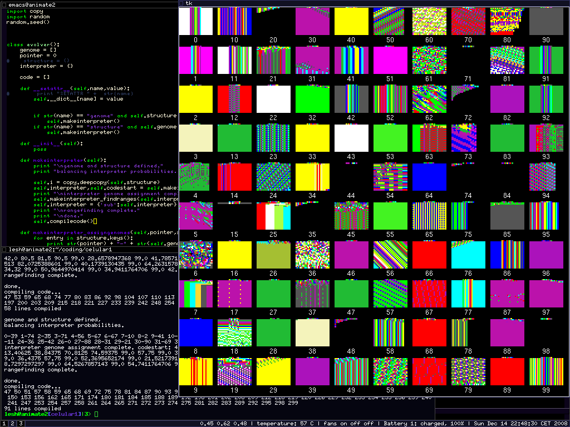Choose the olive green thumbnail numbered 26
This screenshot has height=427, width=570.
273,255
